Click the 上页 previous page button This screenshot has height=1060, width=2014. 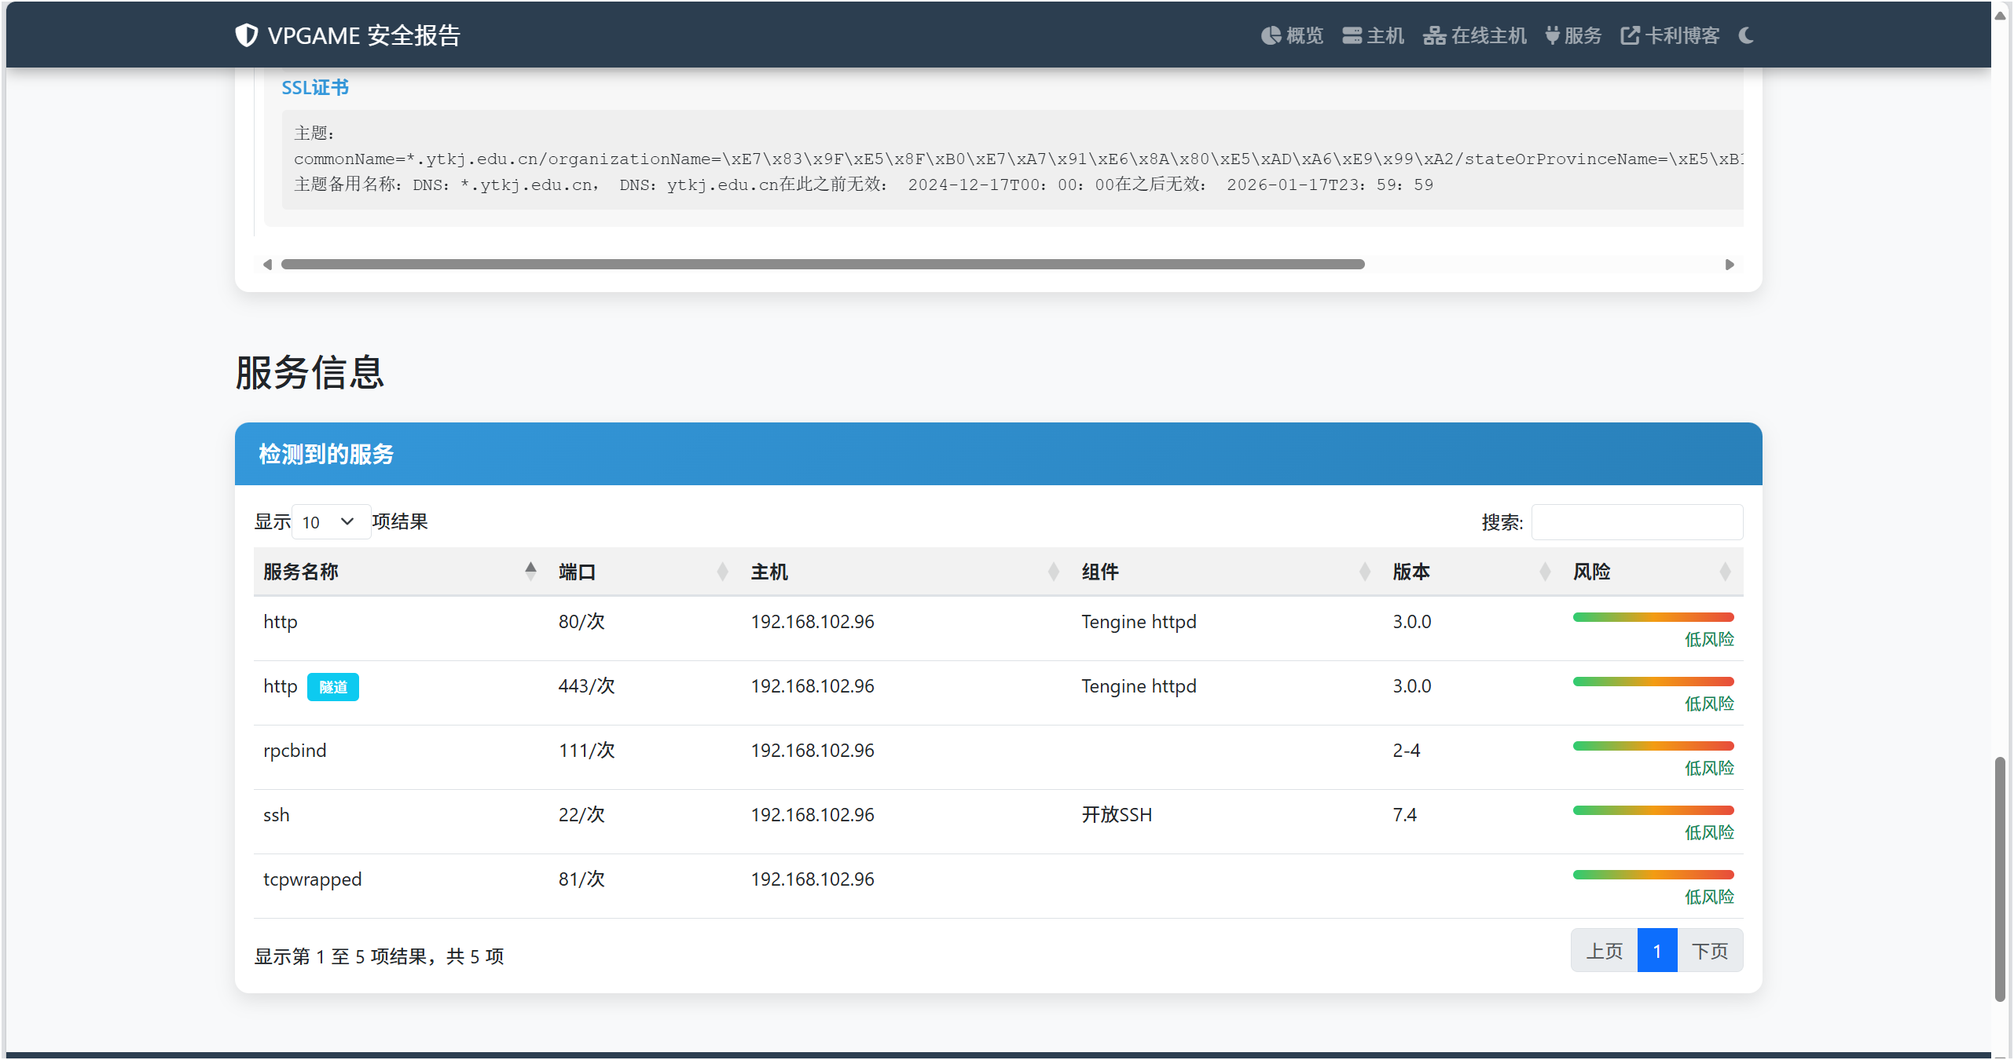coord(1604,951)
